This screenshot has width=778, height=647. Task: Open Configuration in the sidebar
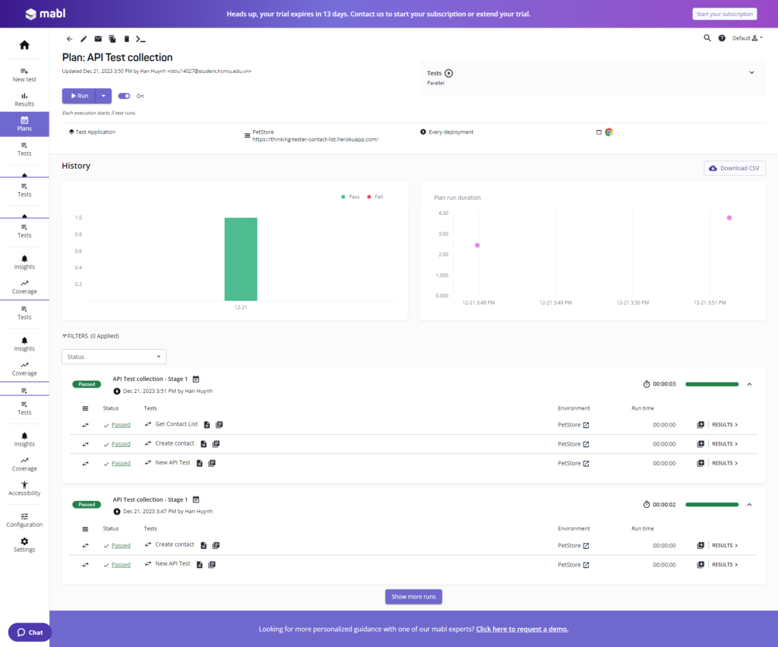pos(24,520)
